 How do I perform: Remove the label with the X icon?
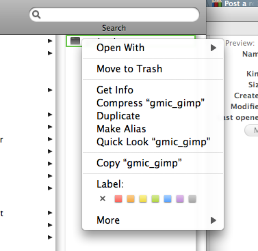click(x=103, y=198)
